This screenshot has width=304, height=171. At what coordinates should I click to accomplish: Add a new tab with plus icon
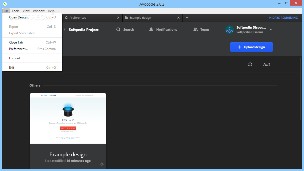187,18
